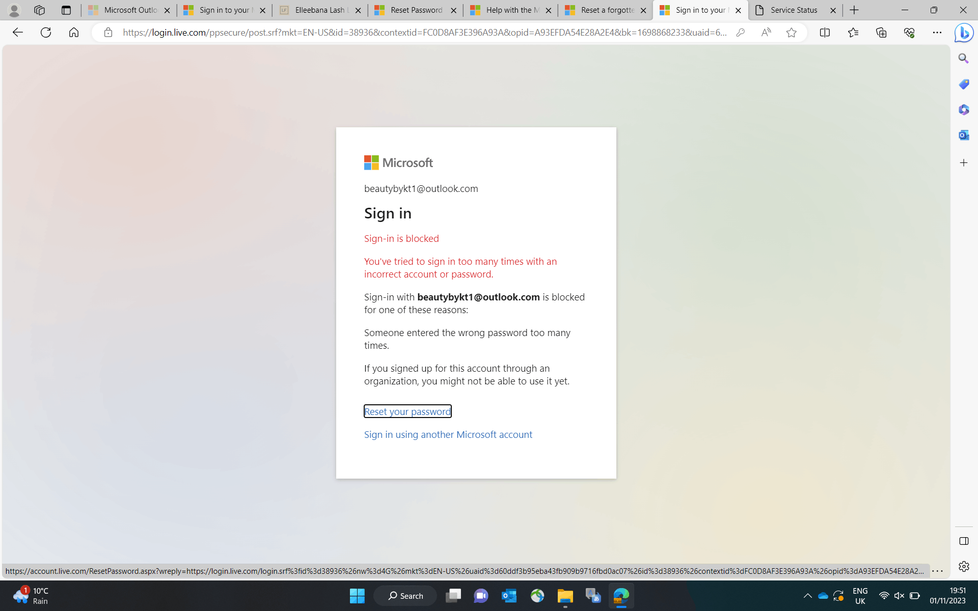The image size is (978, 611).
Task: Open Outlook icon in Edge sidebar
Action: point(963,135)
